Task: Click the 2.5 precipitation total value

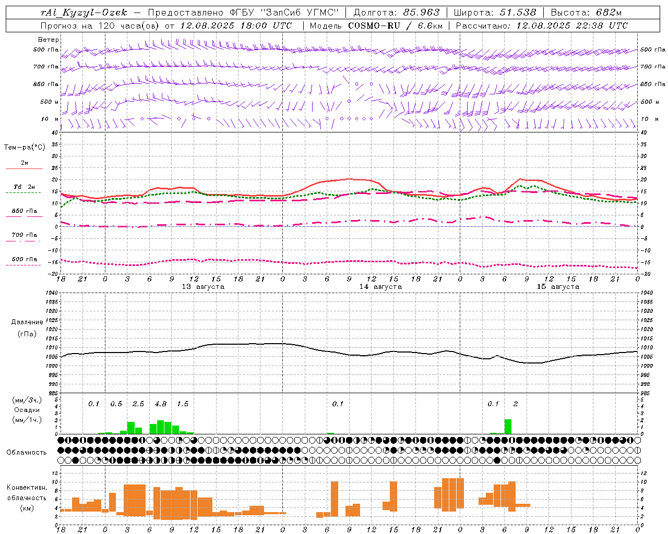Action: pyautogui.click(x=138, y=404)
